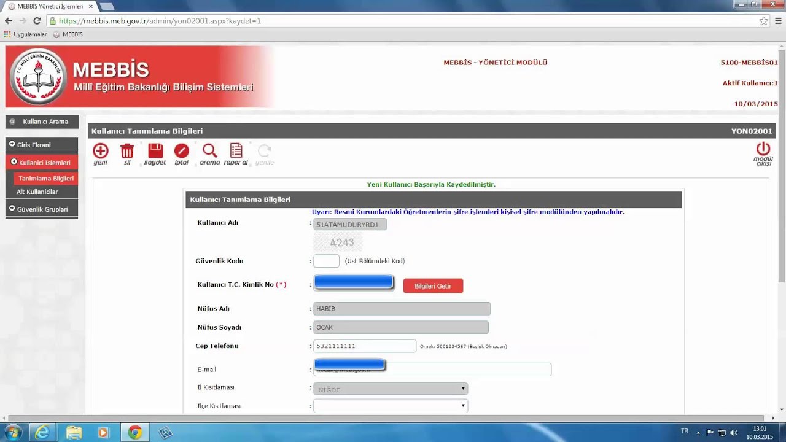The height and width of the screenshot is (442, 786).
Task: Open media player icon on taskbar
Action: pyautogui.click(x=104, y=432)
